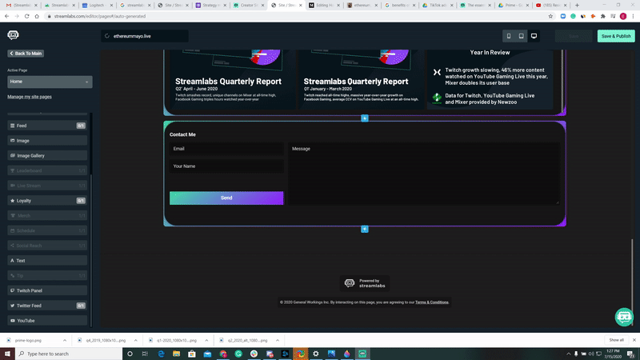The width and height of the screenshot is (640, 360).
Task: Open the Chrome extensions puzzle icon
Action: [x=603, y=16]
